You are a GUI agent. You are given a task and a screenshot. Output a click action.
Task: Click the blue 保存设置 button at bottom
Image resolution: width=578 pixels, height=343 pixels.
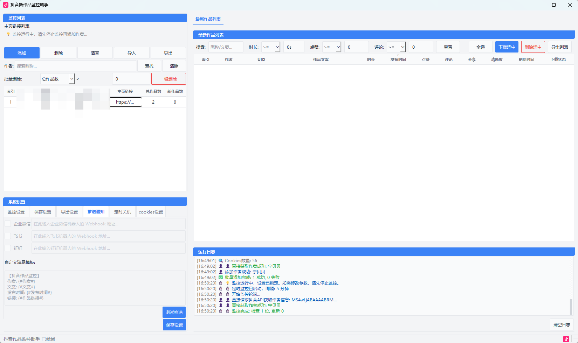(x=174, y=325)
